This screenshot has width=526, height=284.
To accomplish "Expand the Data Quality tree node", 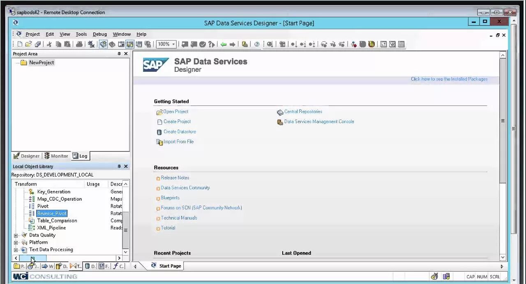I will [x=16, y=235].
